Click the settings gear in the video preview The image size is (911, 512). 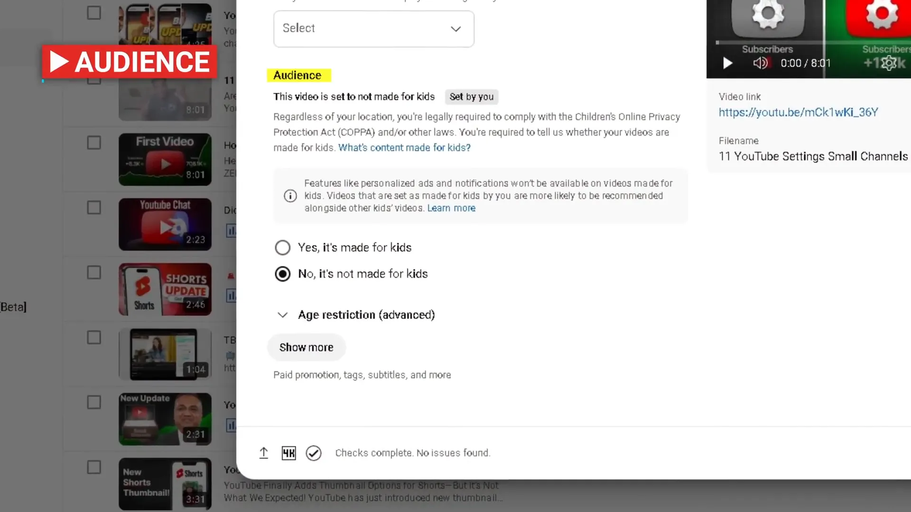click(x=888, y=63)
